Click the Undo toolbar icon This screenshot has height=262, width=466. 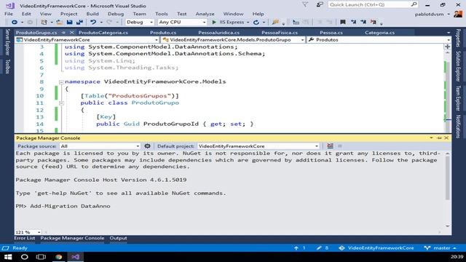(93, 23)
